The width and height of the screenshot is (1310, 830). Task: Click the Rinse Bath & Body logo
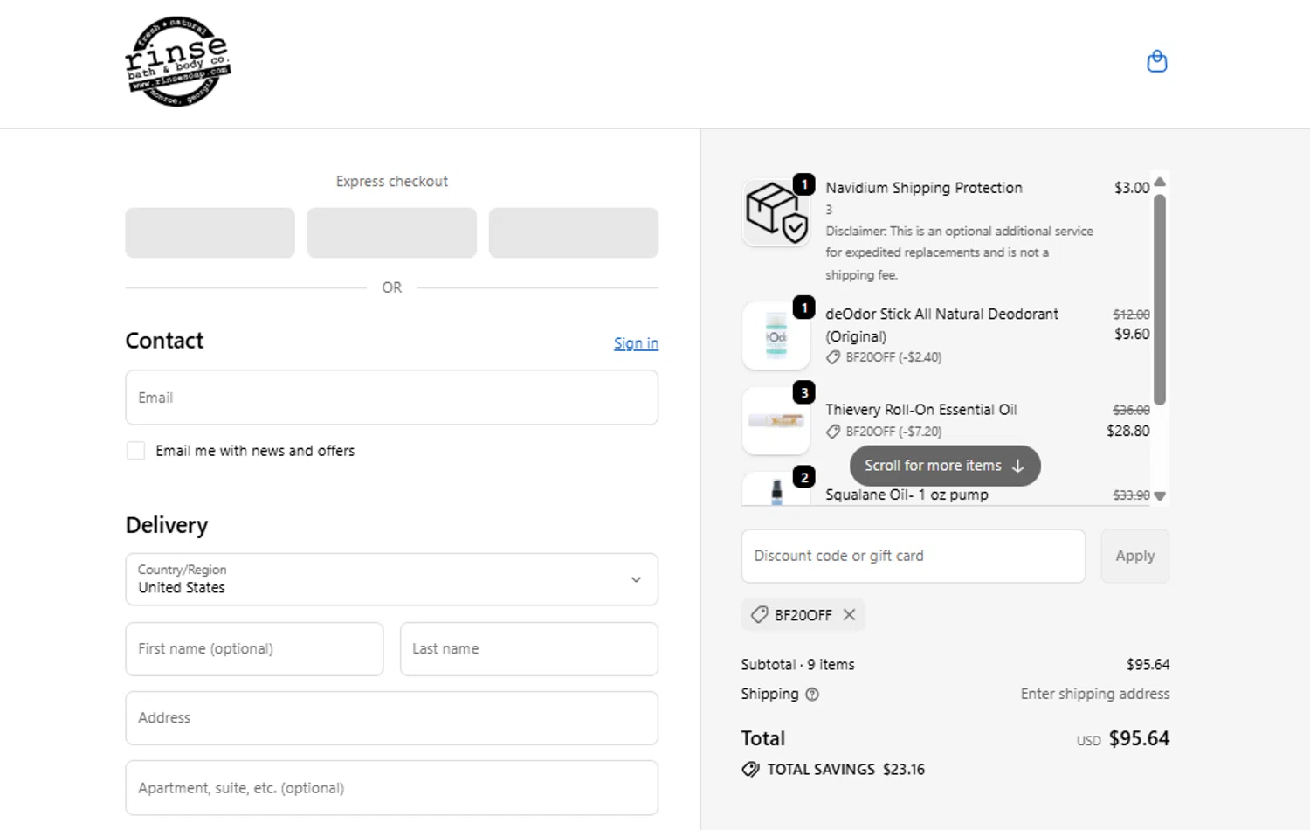point(178,61)
